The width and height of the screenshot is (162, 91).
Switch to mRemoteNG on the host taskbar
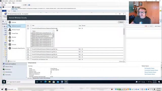coord(11,89)
